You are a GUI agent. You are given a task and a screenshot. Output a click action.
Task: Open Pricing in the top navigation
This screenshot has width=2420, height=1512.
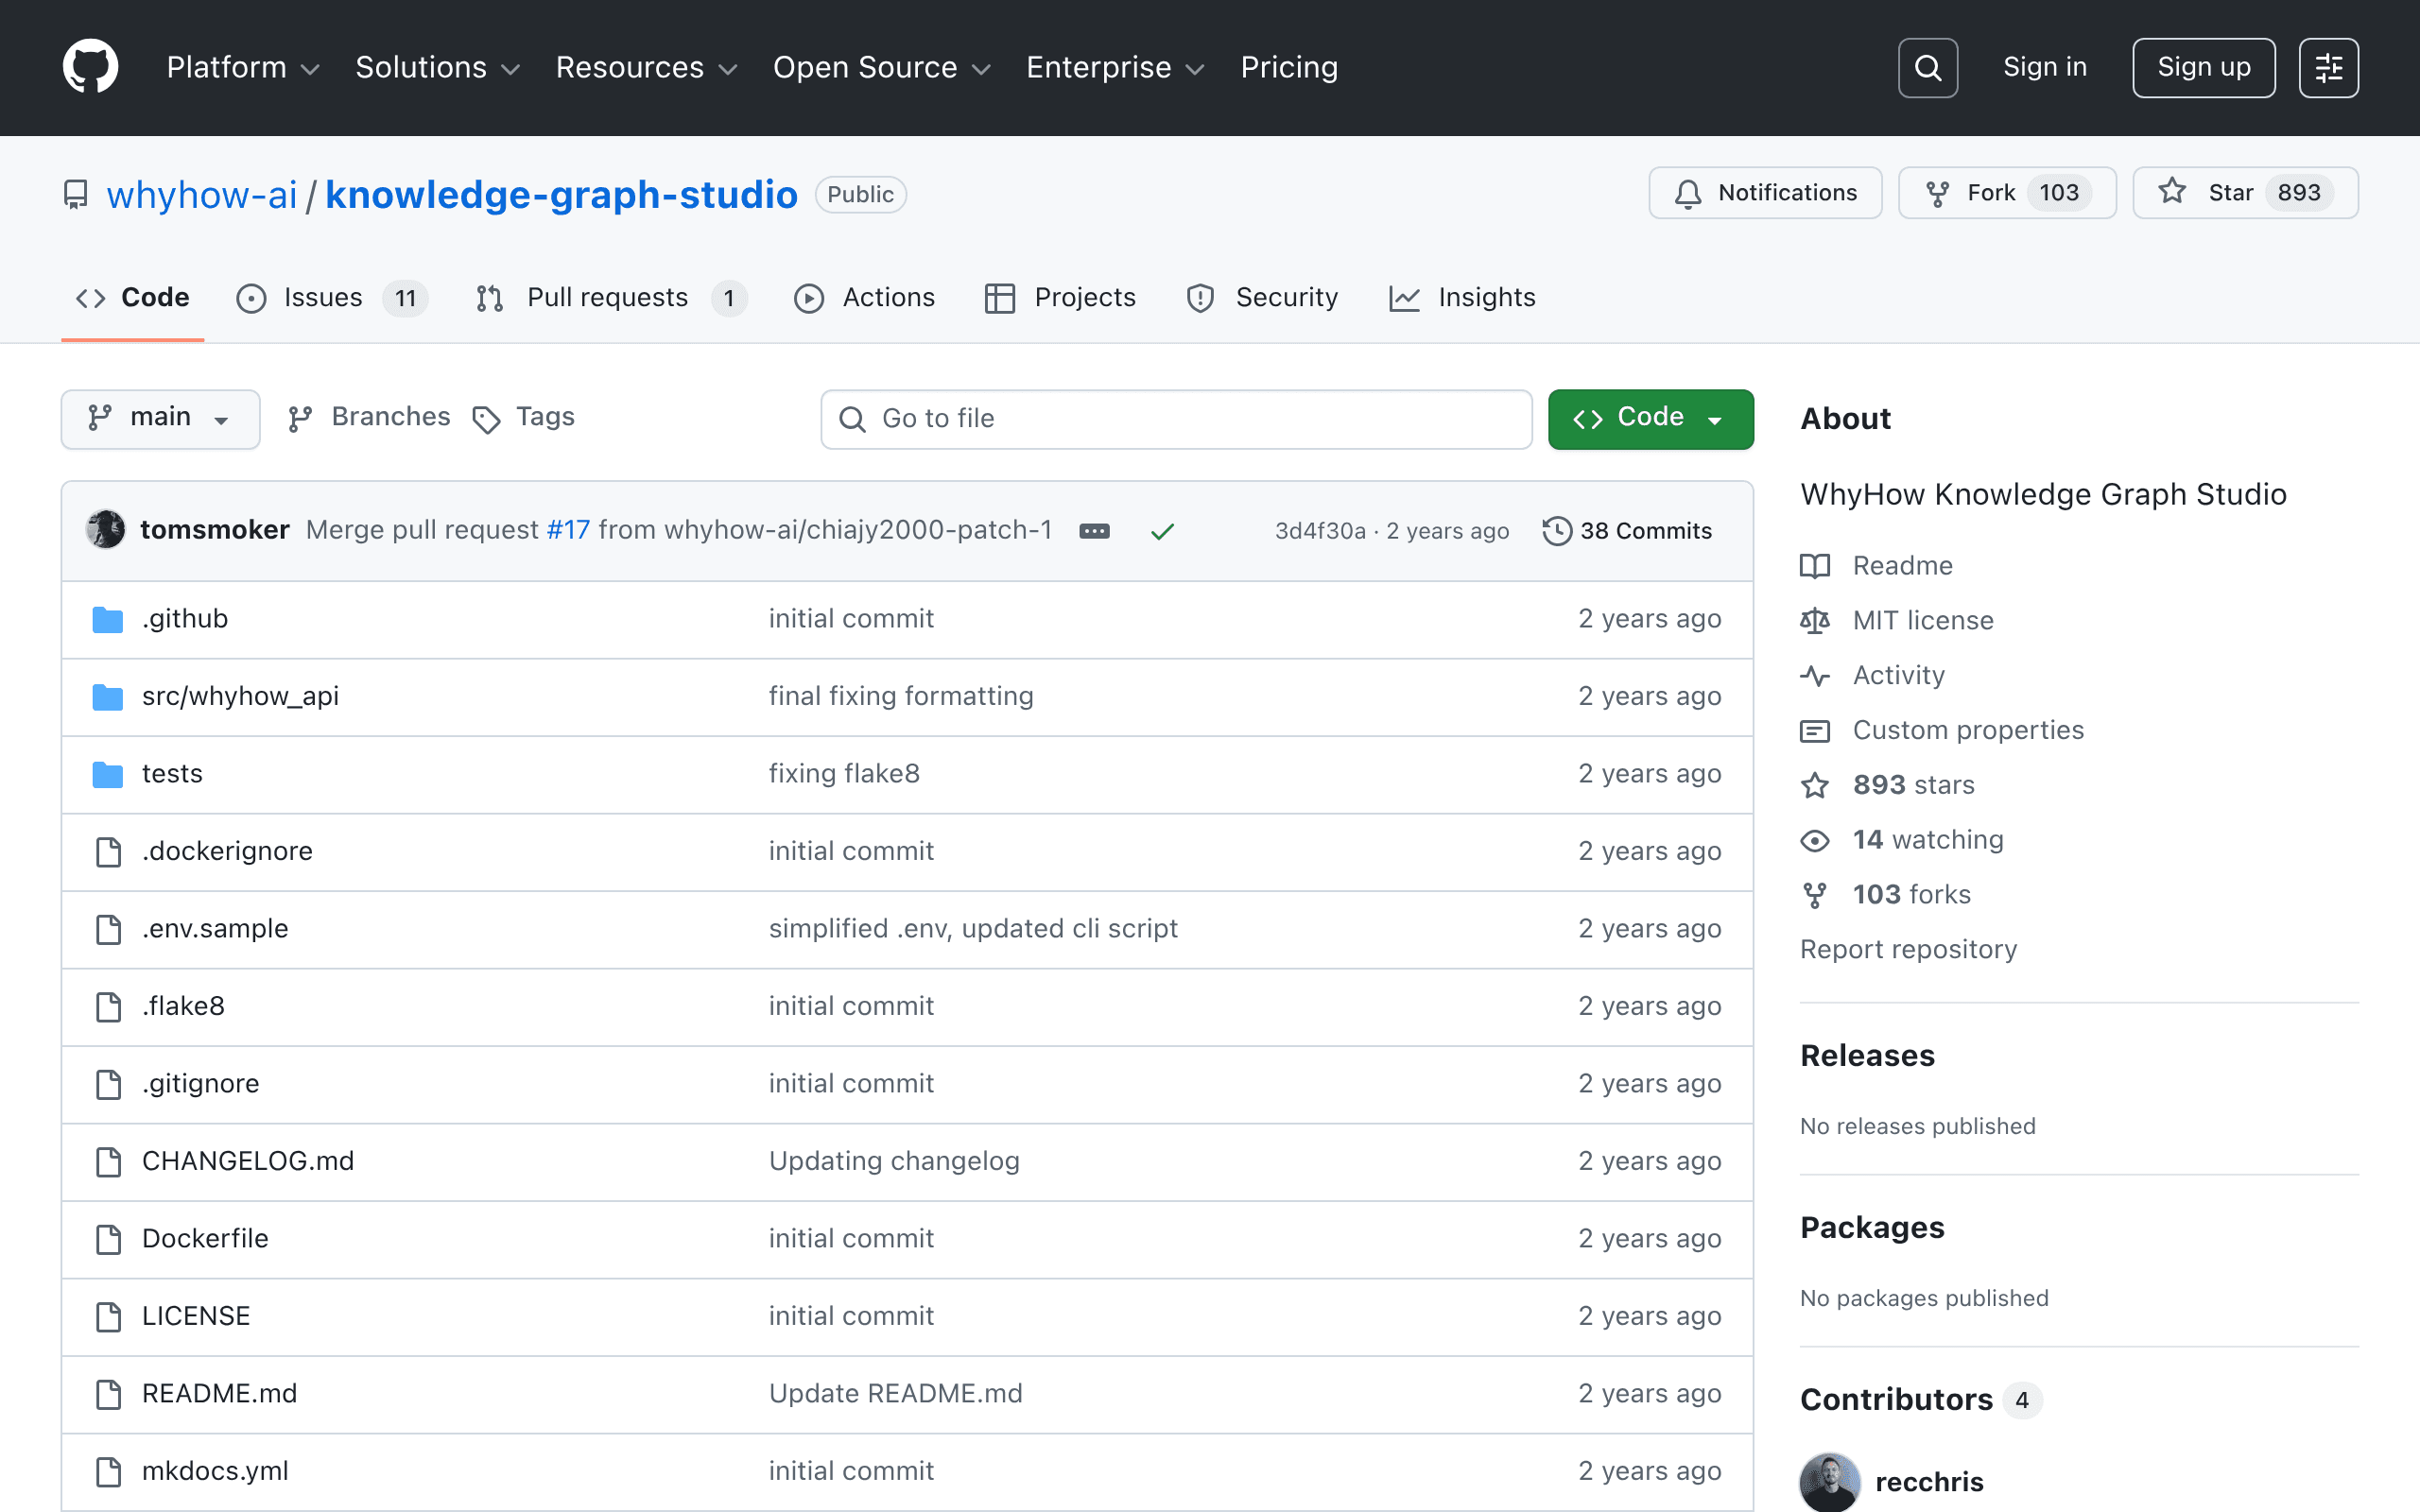[1289, 67]
